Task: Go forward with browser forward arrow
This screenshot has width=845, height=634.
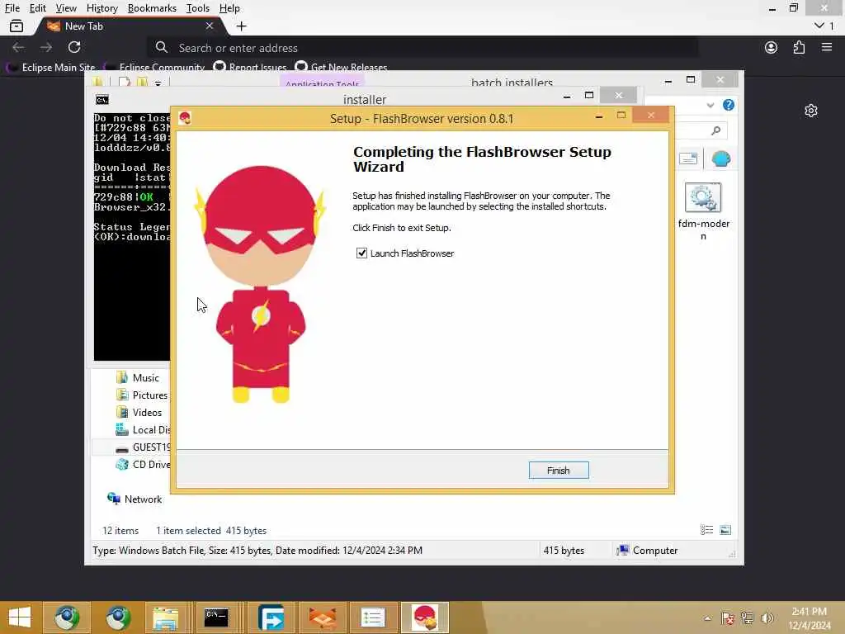Action: [46, 47]
